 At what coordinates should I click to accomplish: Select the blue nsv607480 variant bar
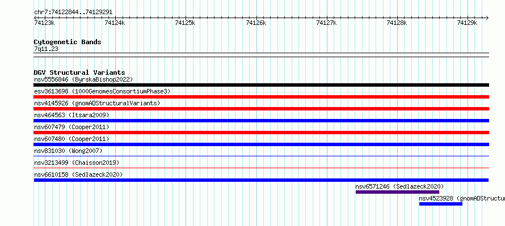pyautogui.click(x=261, y=144)
